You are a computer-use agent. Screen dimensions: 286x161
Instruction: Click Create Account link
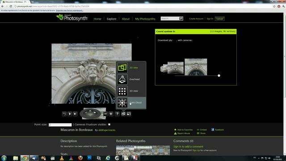[x=196, y=19]
